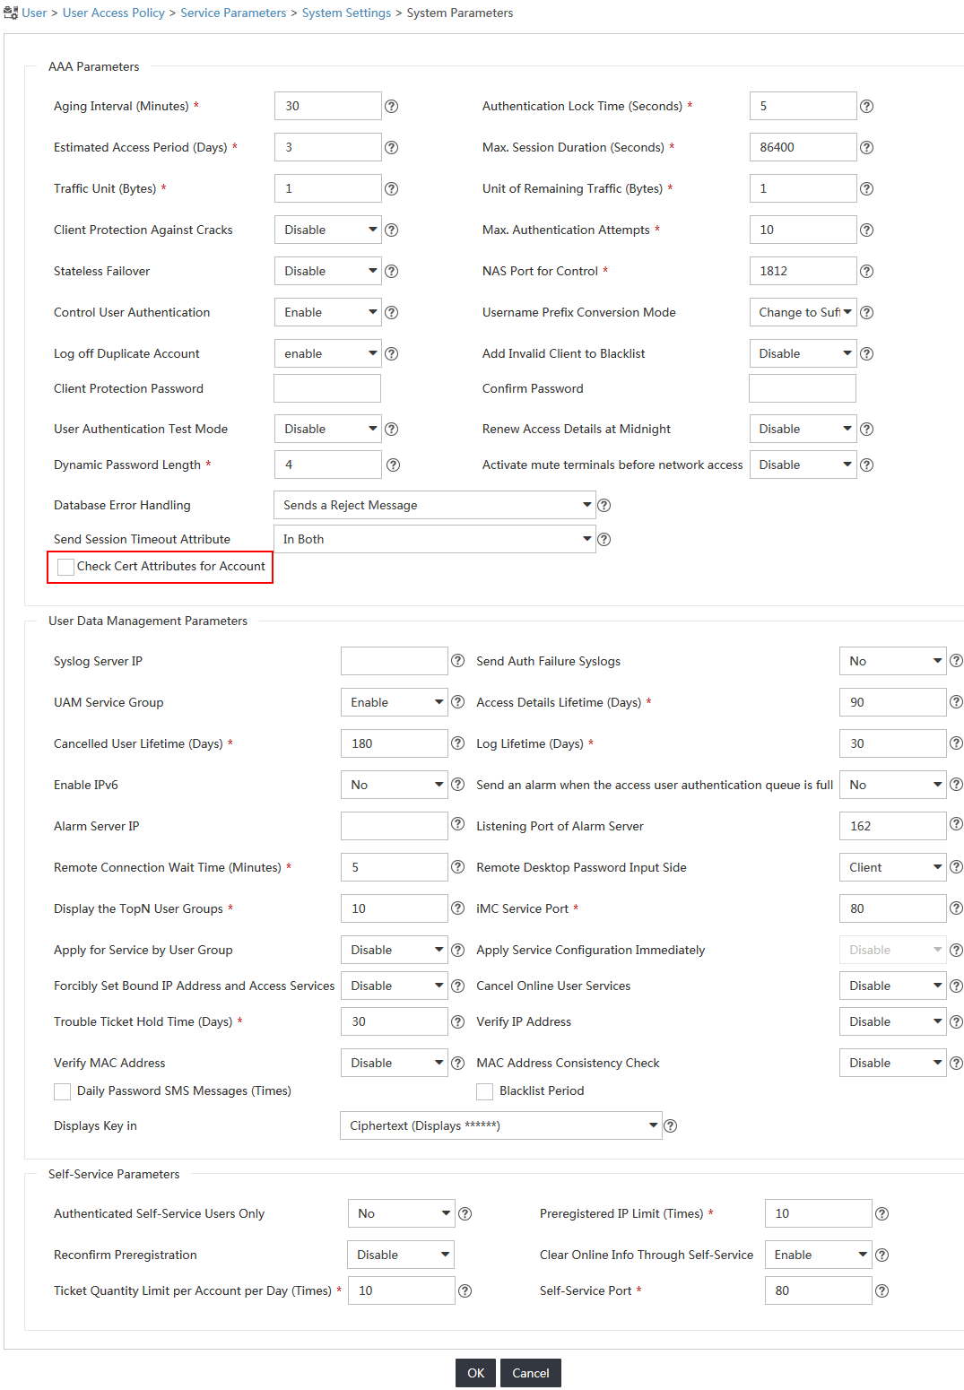Open Send Auth Failure Syslogs dropdown
This screenshot has width=964, height=1390.
tap(892, 661)
